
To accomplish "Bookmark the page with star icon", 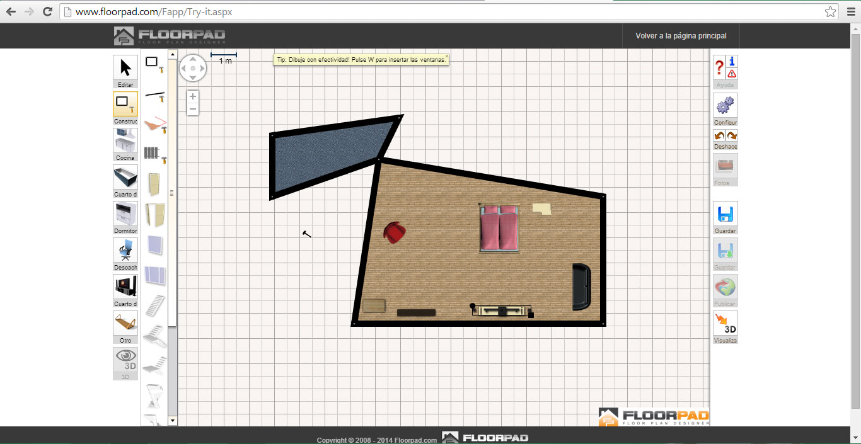I will click(x=830, y=12).
